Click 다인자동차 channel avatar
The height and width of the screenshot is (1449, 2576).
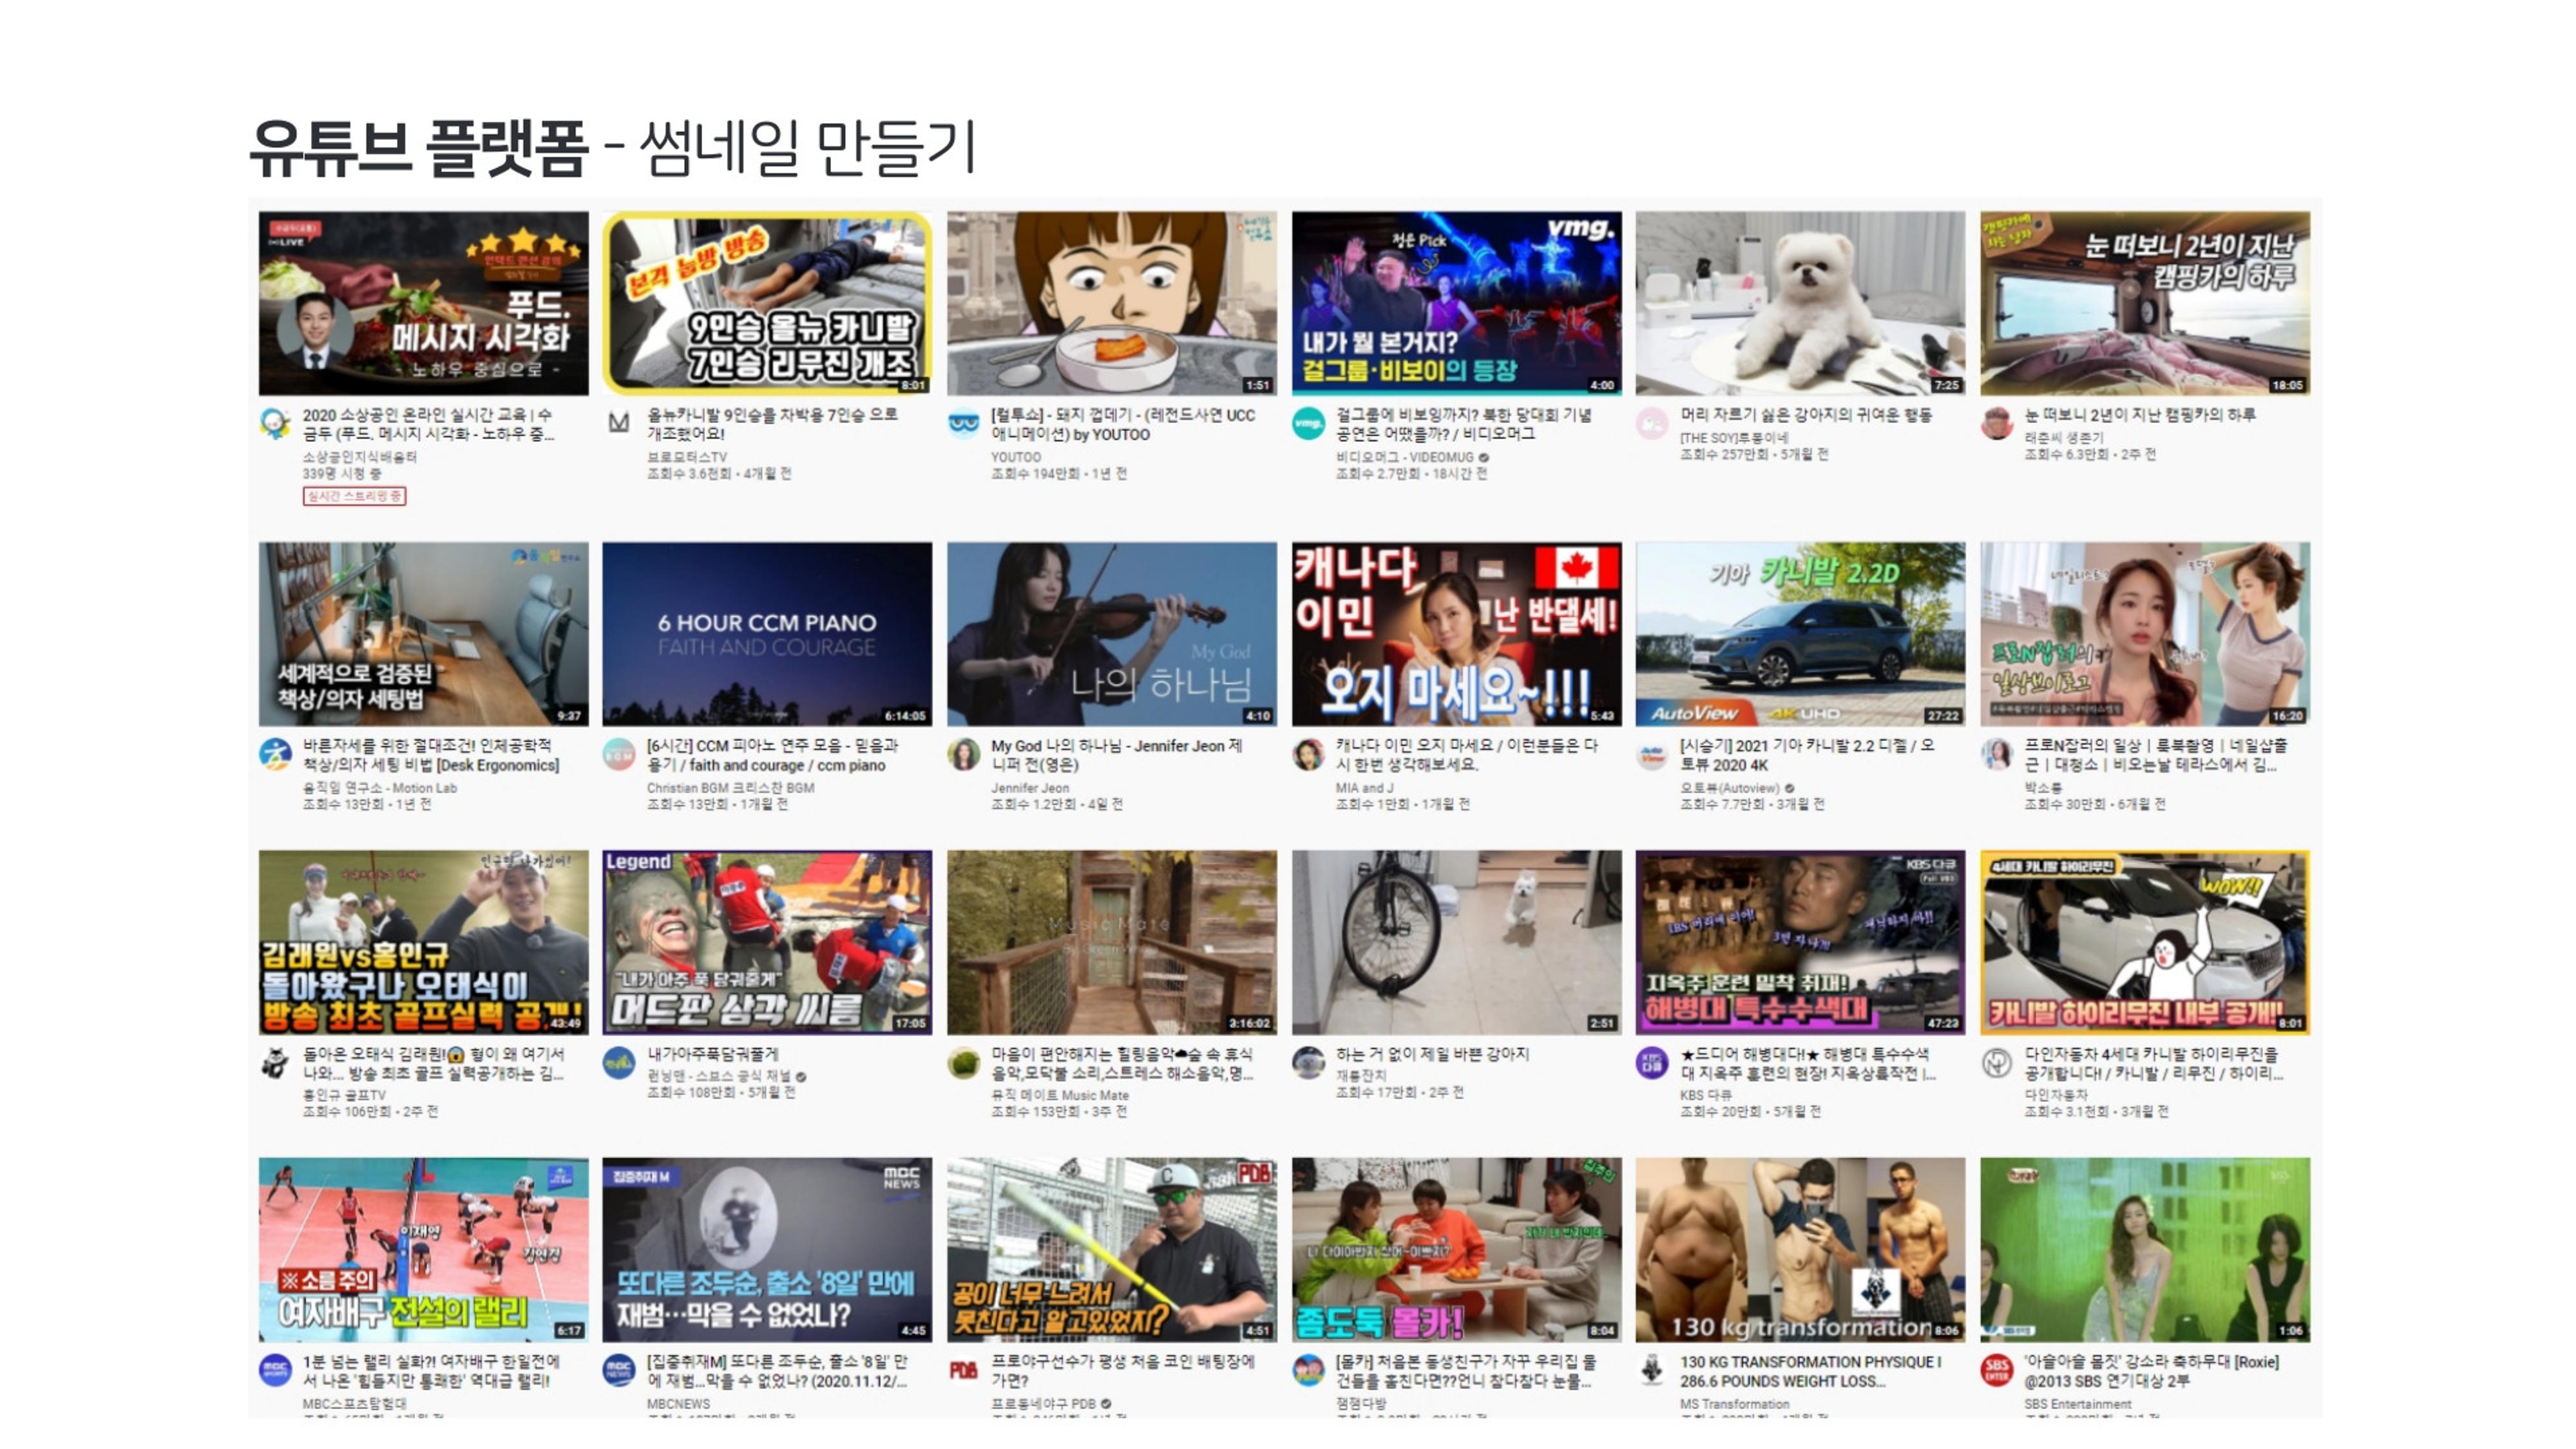1996,1062
